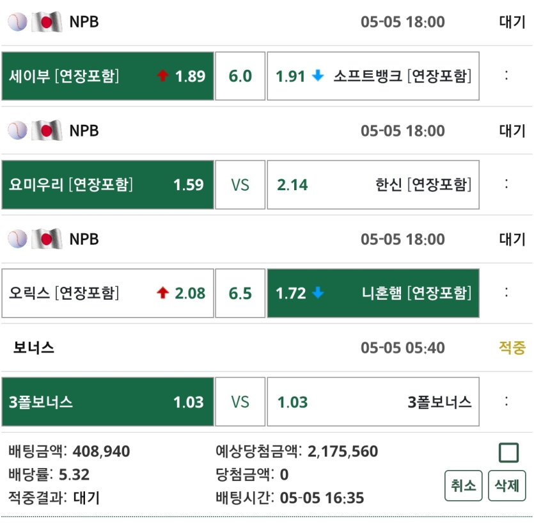
Task: Click the baseball icon beside the first NPB label
Action: [x=18, y=22]
